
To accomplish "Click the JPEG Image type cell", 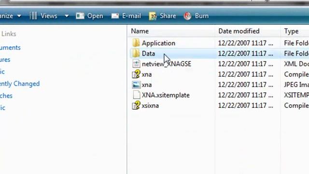I will [296, 85].
